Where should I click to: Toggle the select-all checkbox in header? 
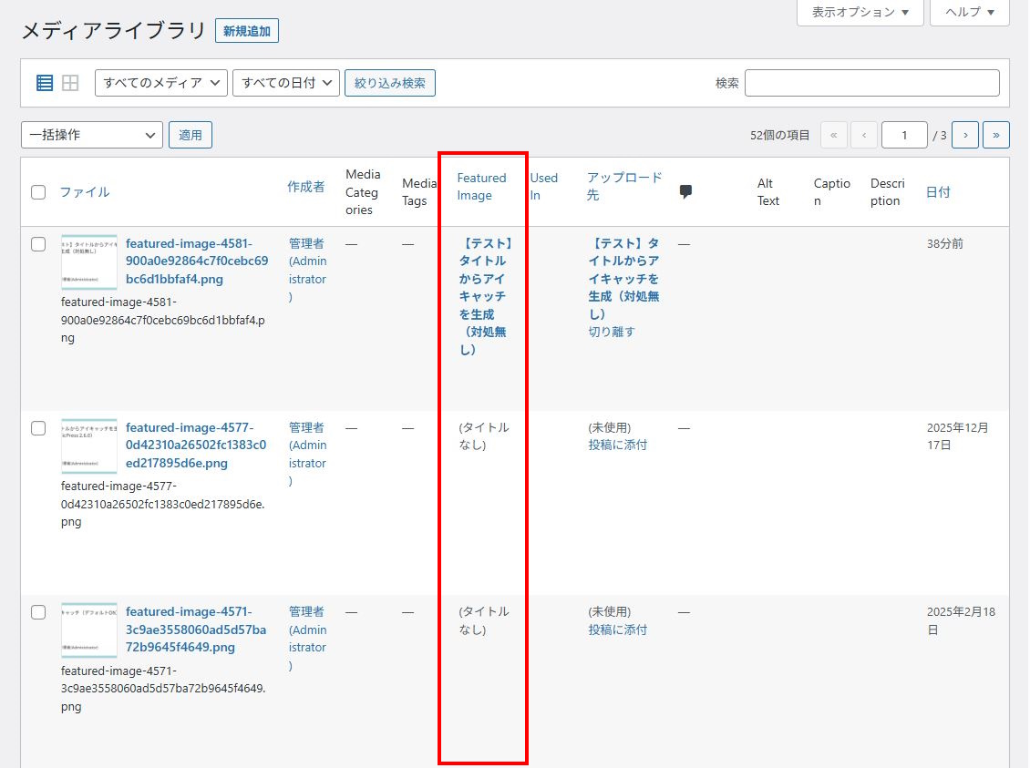[x=38, y=192]
